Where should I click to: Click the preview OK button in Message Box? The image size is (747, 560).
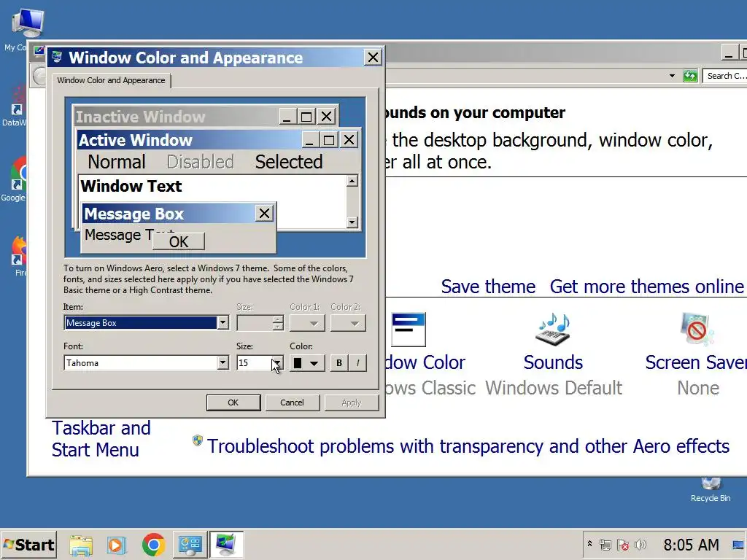[179, 241]
